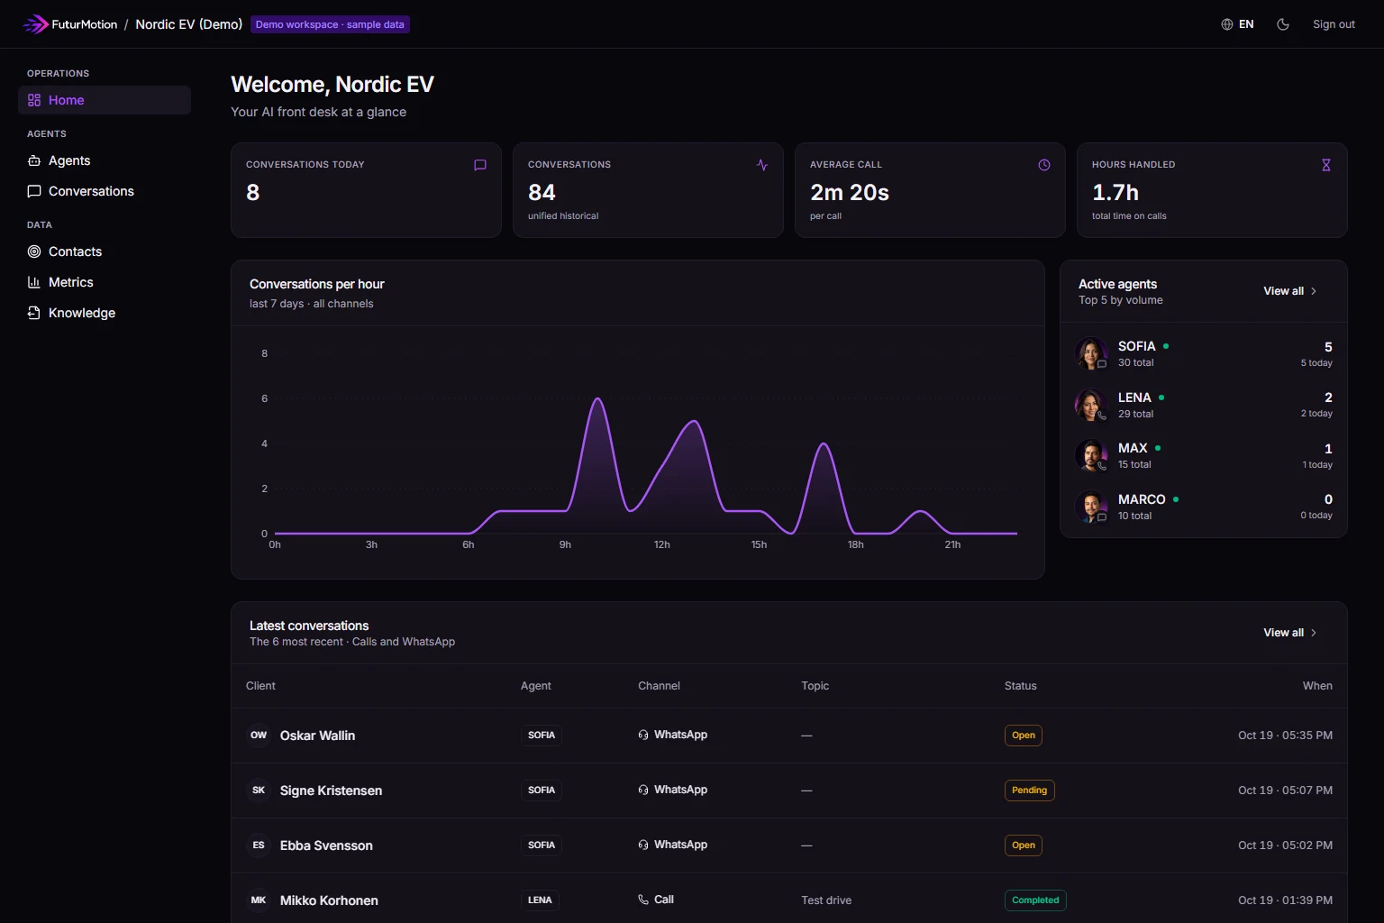Click the ES avatar for Ebba Svensson

259,845
